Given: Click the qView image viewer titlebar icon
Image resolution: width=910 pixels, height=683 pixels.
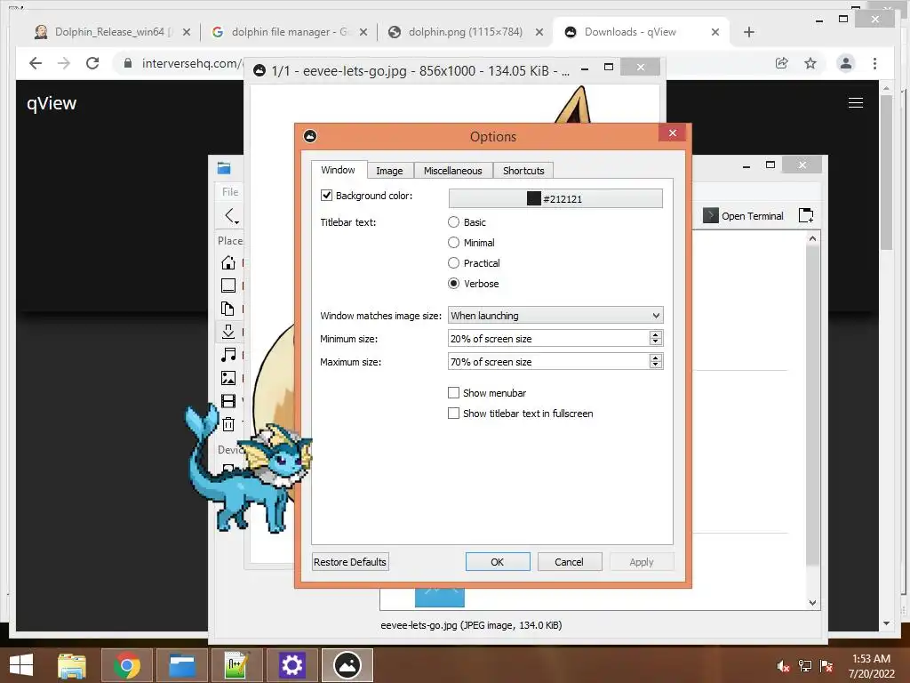Looking at the screenshot, I should [259, 71].
